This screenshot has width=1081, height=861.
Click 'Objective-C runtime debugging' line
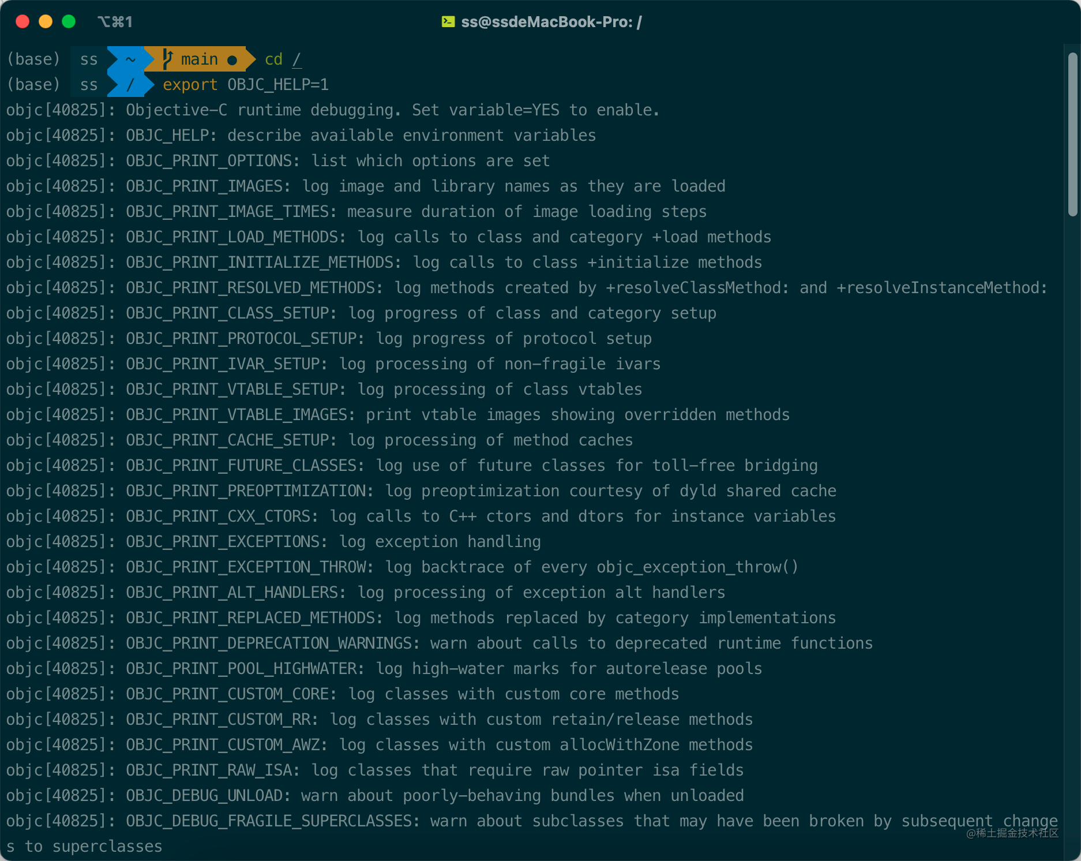(x=333, y=110)
